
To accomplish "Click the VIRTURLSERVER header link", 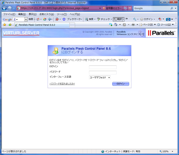I will [x=21, y=33].
